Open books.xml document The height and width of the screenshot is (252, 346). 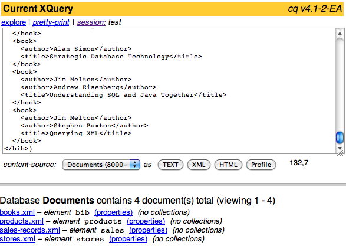(x=17, y=212)
